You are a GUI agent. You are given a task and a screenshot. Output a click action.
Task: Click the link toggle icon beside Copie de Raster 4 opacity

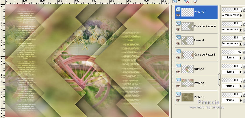(244, 24)
